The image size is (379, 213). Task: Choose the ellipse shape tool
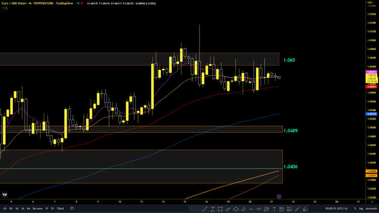pyautogui.click(x=236, y=209)
